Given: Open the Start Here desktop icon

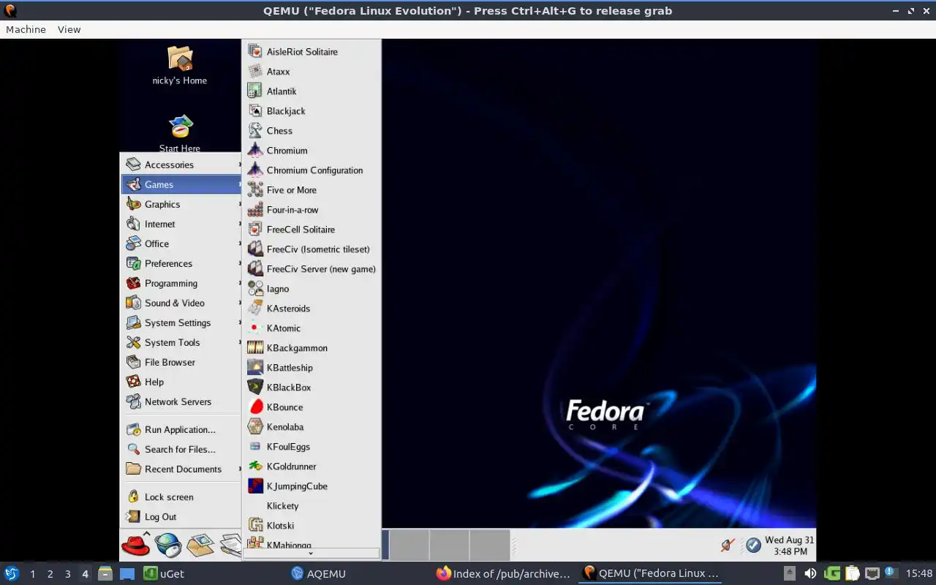Looking at the screenshot, I should [180, 133].
